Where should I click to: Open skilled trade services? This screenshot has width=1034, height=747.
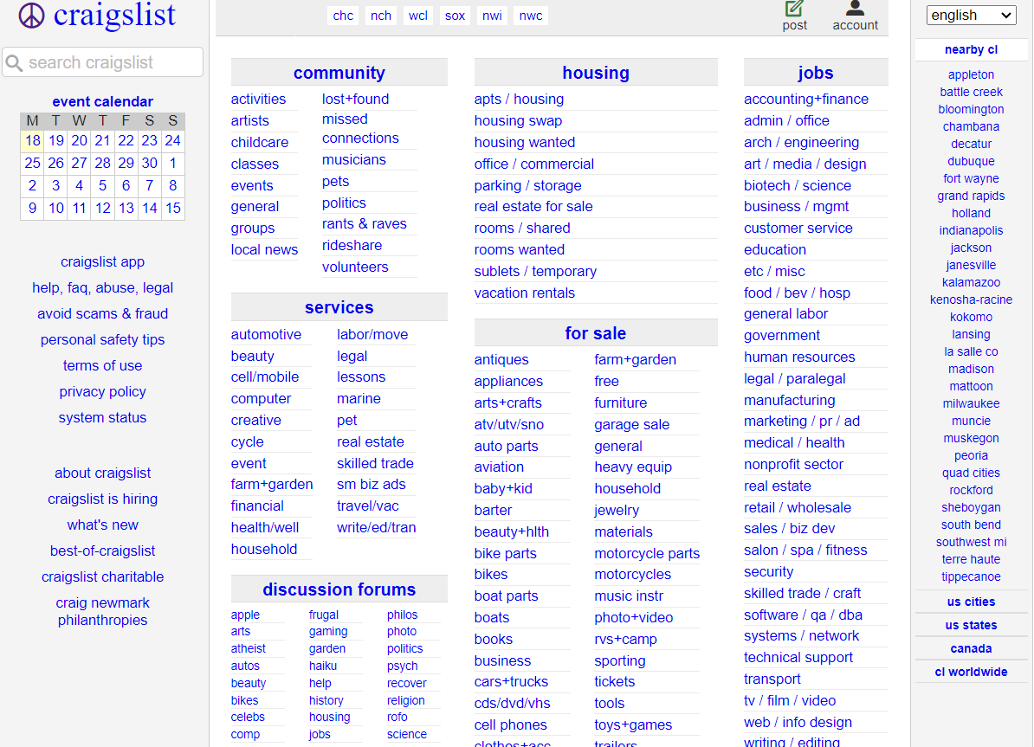[375, 463]
